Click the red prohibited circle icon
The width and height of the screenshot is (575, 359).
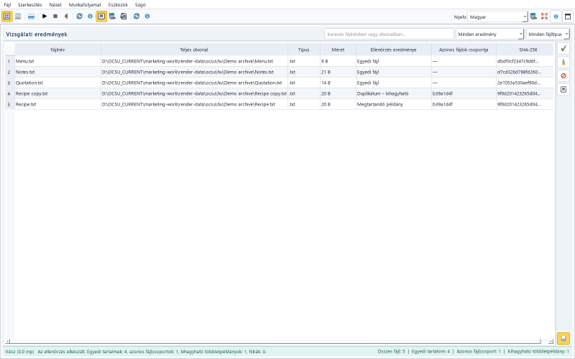(563, 75)
